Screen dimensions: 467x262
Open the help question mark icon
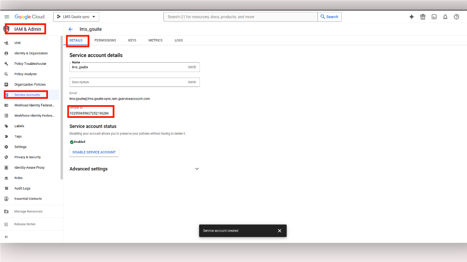pyautogui.click(x=456, y=17)
